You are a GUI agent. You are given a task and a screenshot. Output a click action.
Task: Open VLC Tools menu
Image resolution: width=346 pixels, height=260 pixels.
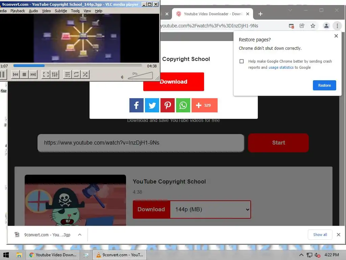pyautogui.click(x=75, y=11)
